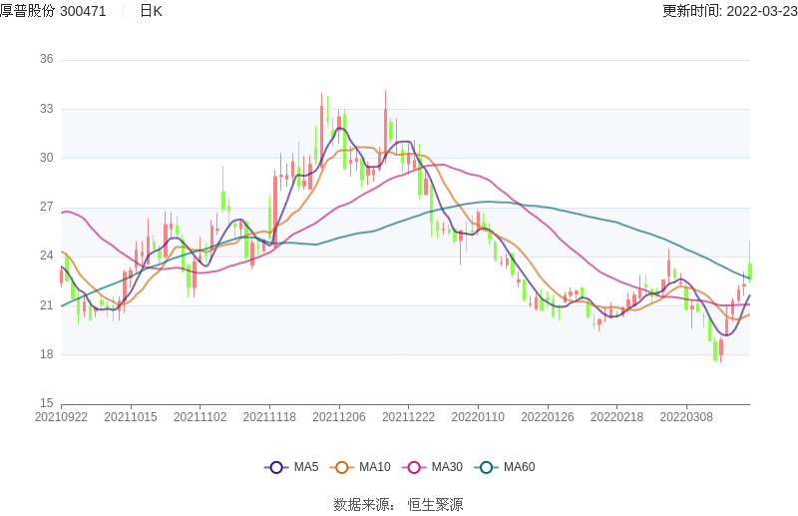Click the 36 value on the price axis

(46, 60)
